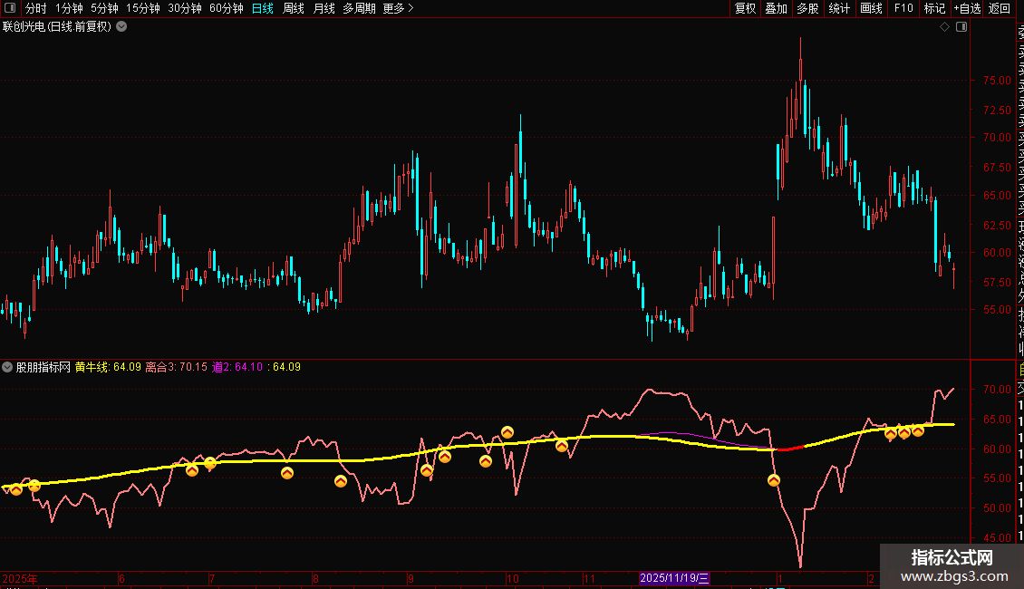Image resolution: width=1024 pixels, height=589 pixels.
Task: Open the F10 company info button
Action: click(x=903, y=8)
